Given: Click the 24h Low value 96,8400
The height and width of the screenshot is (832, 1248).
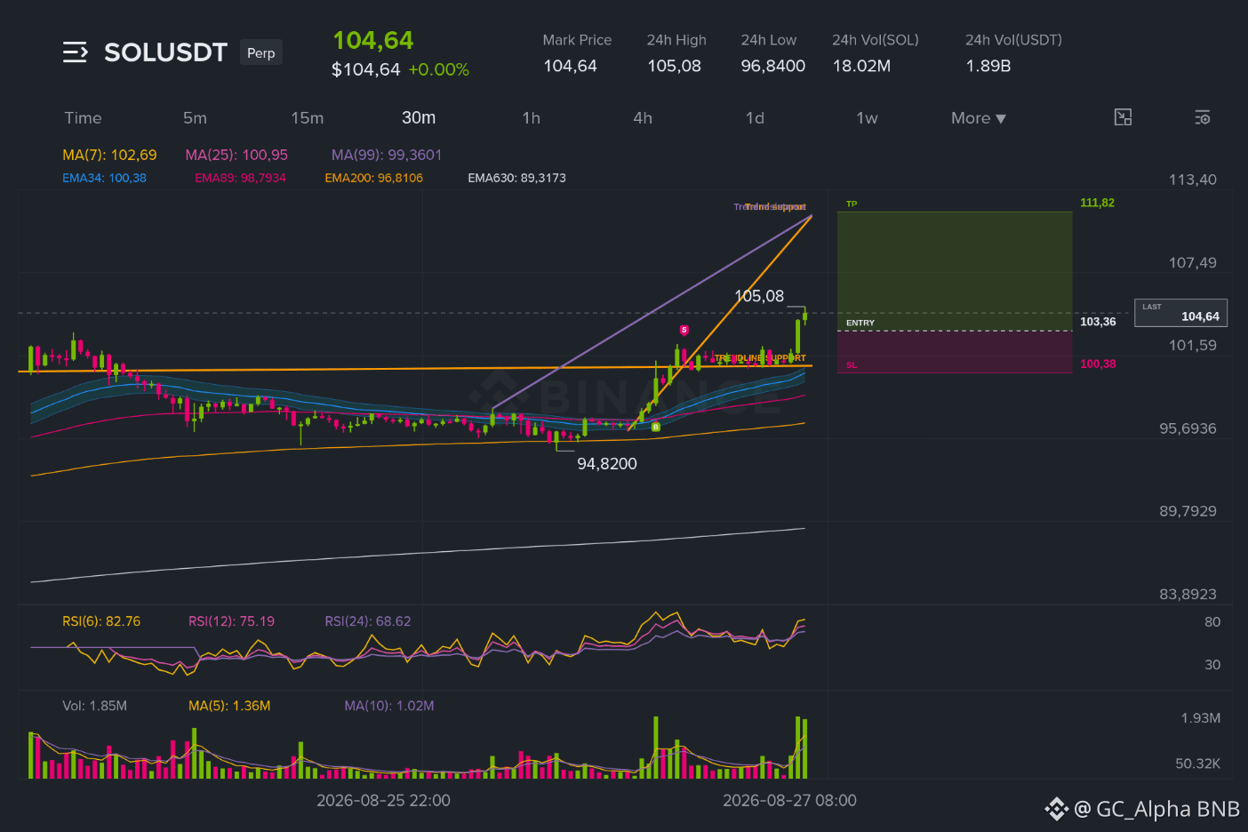Looking at the screenshot, I should tap(773, 66).
